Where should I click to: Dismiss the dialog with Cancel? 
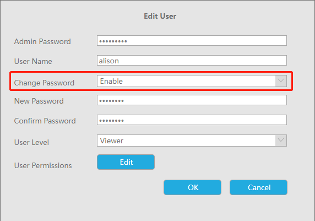[x=258, y=187]
